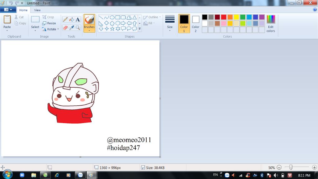318x179 pixels.
Task: Pick the black color swatch
Action: click(205, 17)
